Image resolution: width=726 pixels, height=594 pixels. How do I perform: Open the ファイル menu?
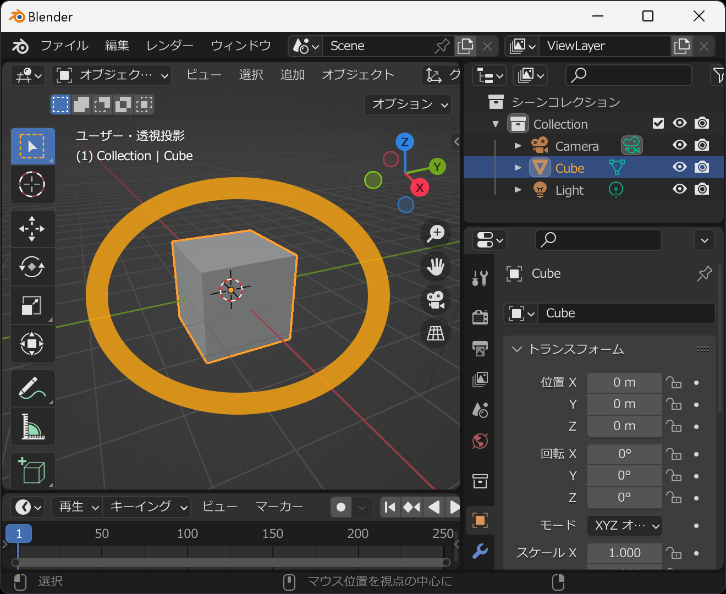click(64, 46)
